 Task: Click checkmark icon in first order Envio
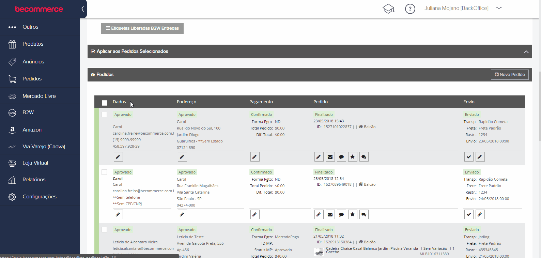469,157
